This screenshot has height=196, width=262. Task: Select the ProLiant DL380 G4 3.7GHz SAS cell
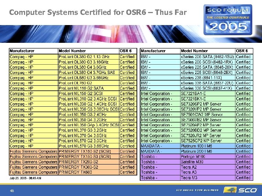(88, 73)
